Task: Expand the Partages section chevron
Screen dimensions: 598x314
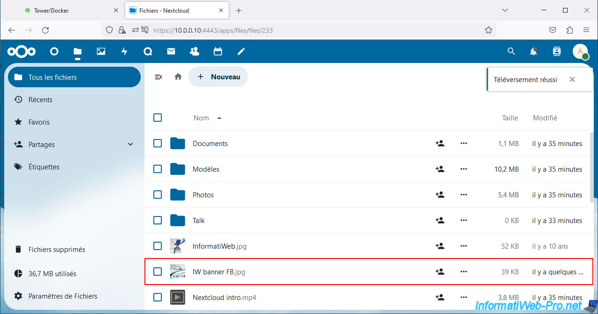Action: pyautogui.click(x=130, y=145)
